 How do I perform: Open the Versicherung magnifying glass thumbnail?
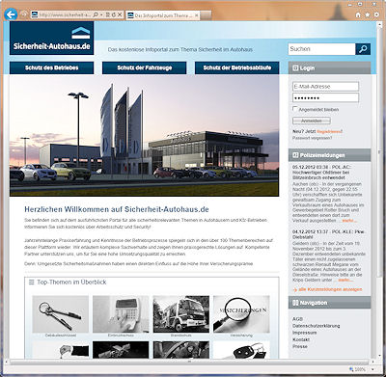241,314
